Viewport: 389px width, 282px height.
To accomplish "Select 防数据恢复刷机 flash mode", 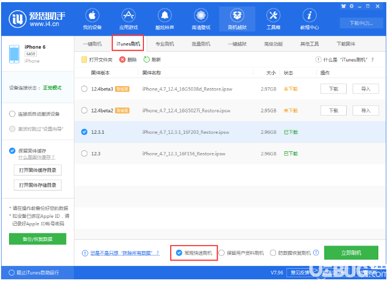I will tap(273, 253).
